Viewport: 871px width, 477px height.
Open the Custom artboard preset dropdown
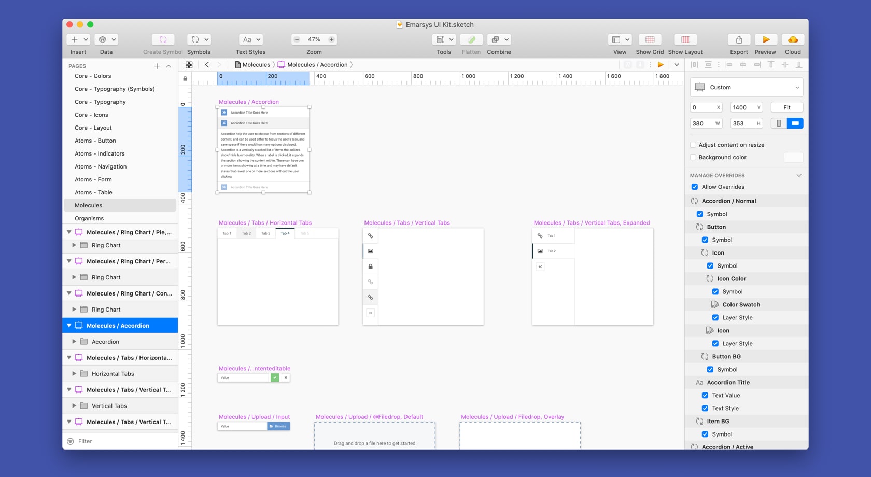[x=747, y=87]
